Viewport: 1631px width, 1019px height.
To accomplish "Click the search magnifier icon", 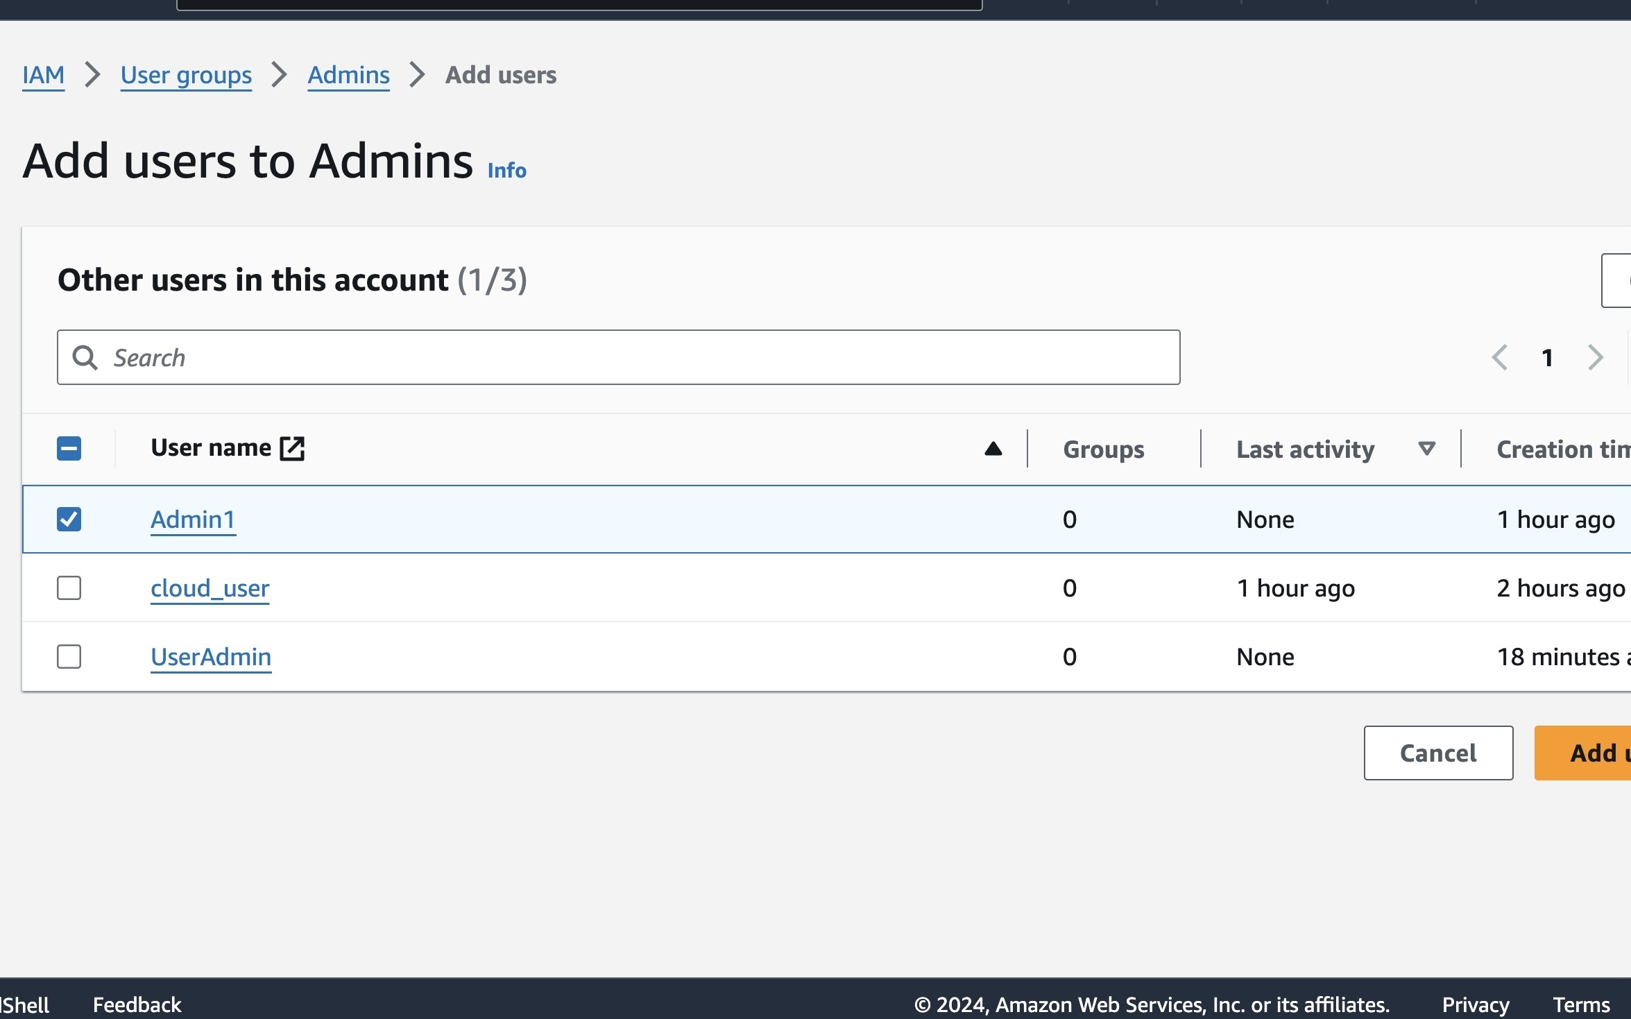I will pos(85,357).
